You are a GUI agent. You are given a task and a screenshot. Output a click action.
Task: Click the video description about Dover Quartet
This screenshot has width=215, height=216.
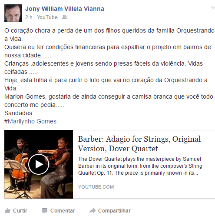click(140, 166)
